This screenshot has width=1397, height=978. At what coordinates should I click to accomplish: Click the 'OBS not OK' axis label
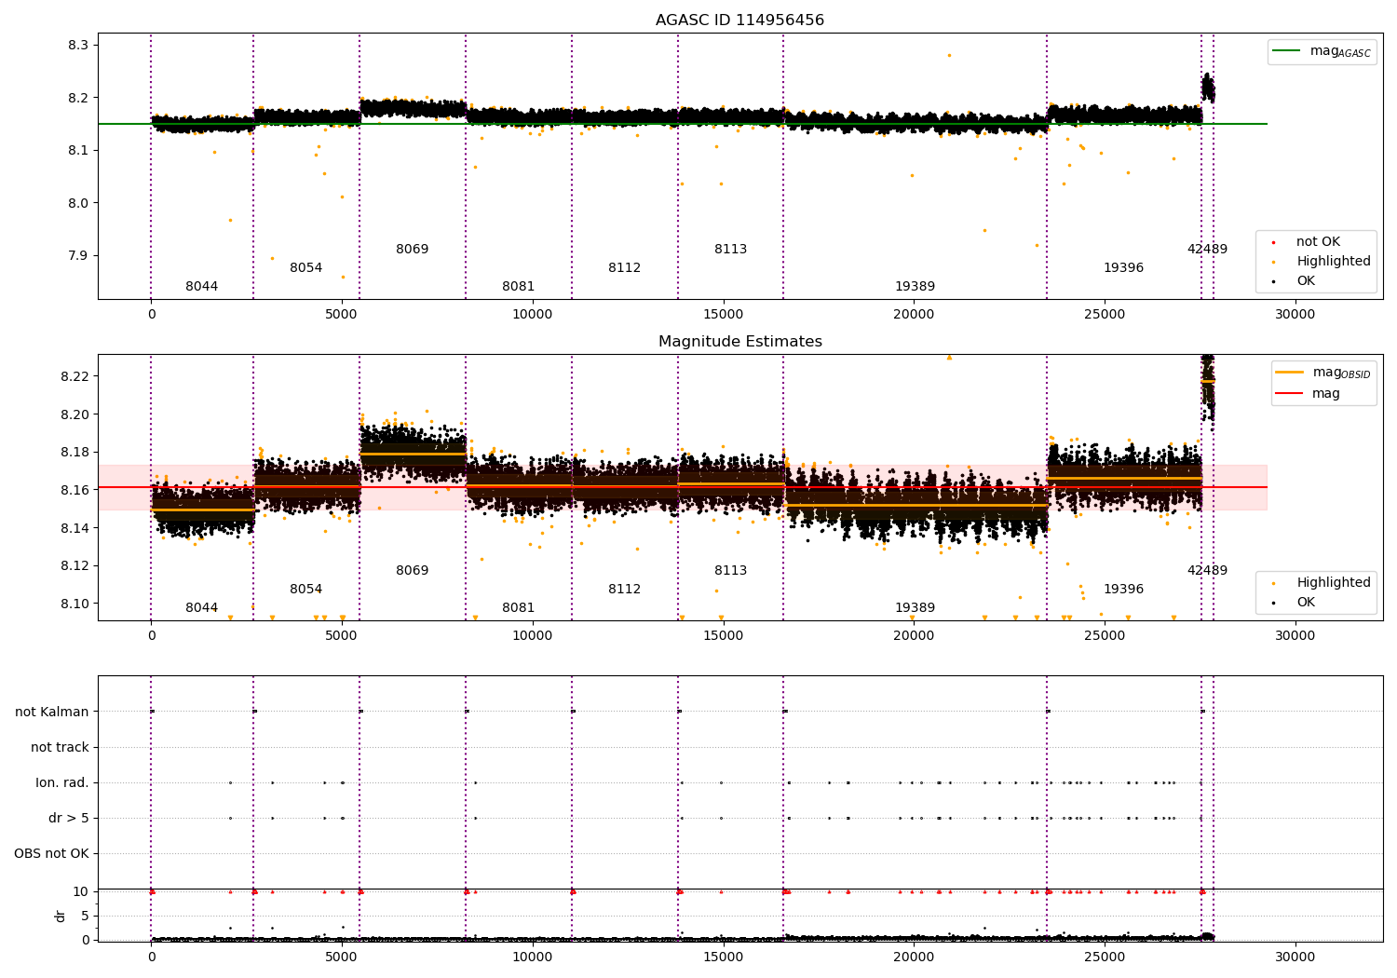[52, 854]
